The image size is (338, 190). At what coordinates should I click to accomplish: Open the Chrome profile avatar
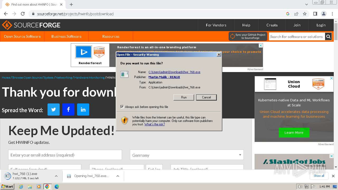coord(323,14)
